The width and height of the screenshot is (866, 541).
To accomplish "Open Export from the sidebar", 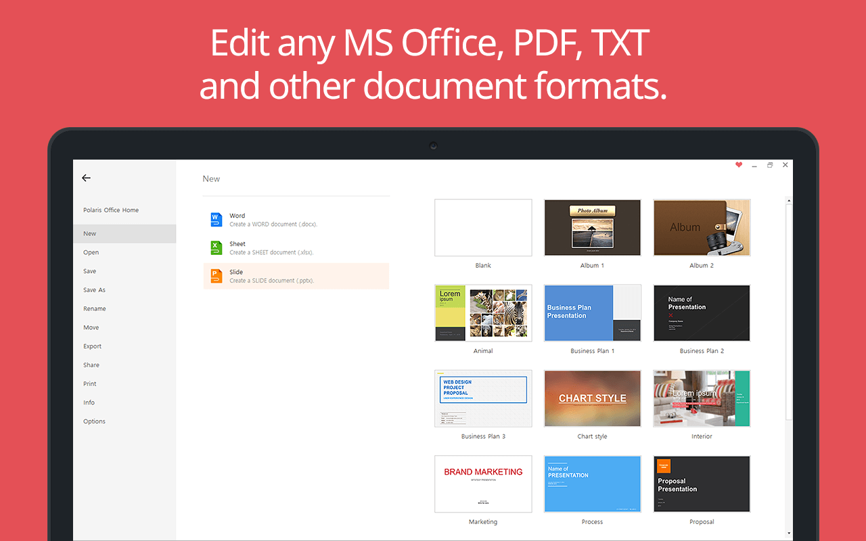I will (x=124, y=346).
